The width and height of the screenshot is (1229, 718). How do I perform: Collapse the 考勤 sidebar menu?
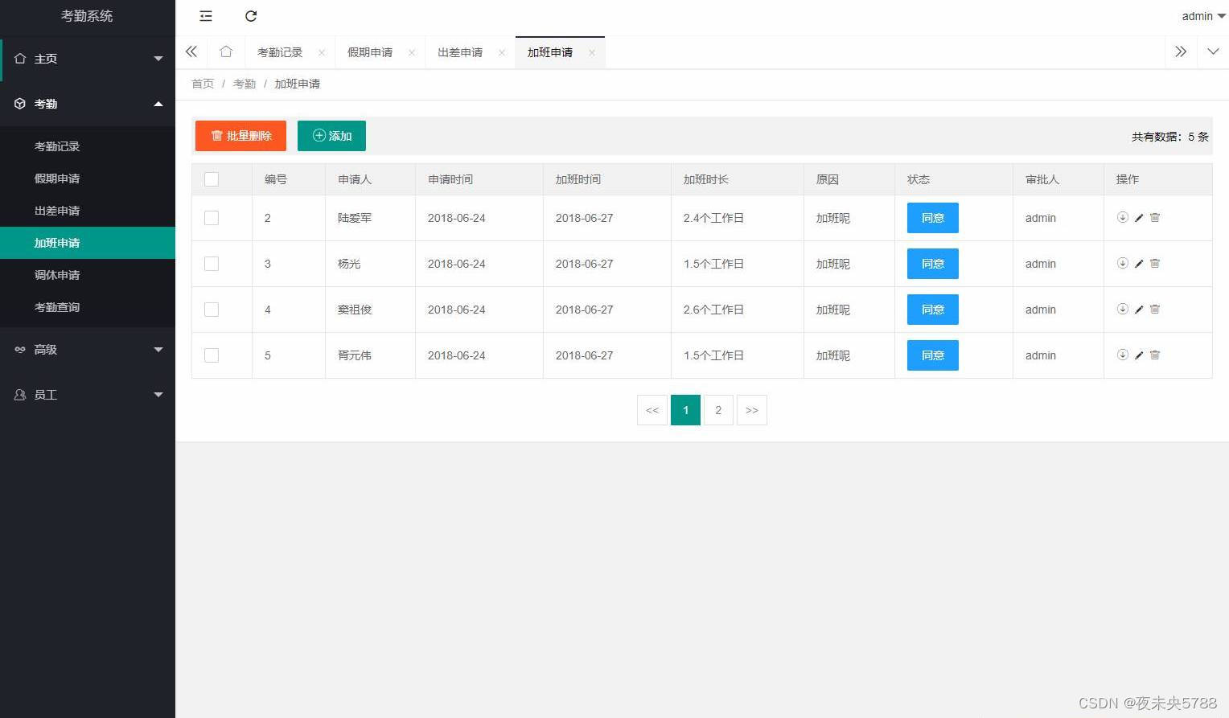point(88,104)
